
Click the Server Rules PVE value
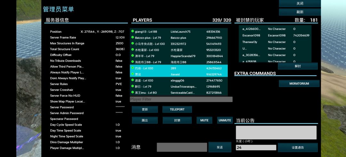119,84
